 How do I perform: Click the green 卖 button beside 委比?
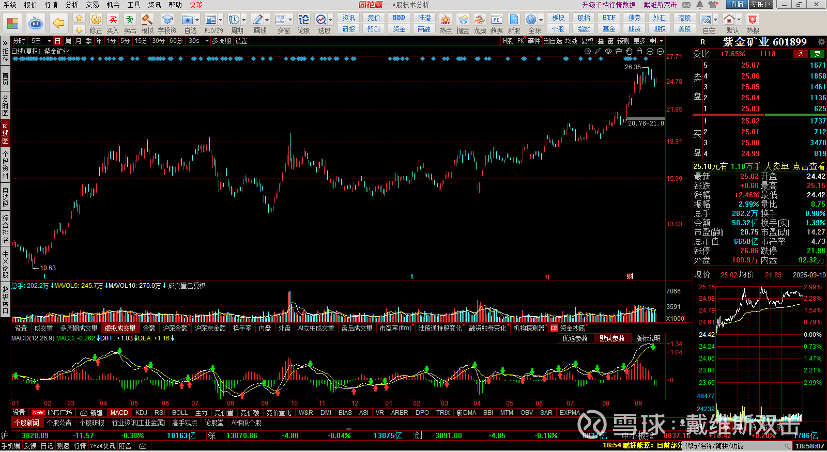click(817, 54)
